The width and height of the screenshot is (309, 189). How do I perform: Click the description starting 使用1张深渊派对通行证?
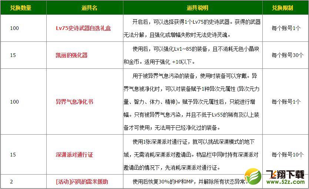click(191, 155)
